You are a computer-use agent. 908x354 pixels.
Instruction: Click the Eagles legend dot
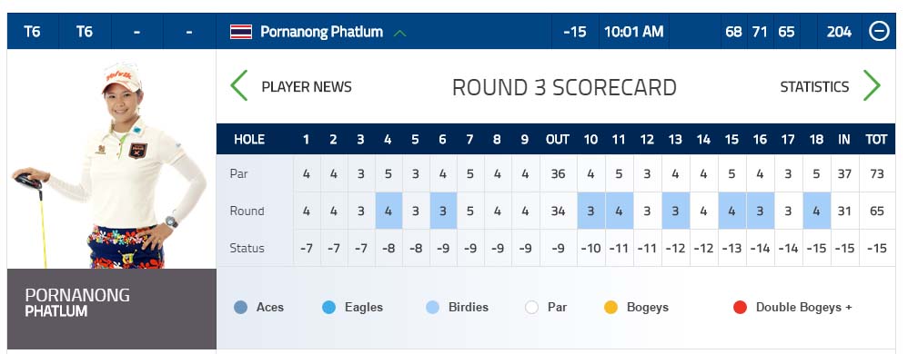coord(329,307)
